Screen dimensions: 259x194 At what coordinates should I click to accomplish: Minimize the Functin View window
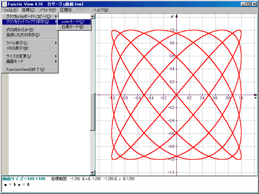coord(243,4)
